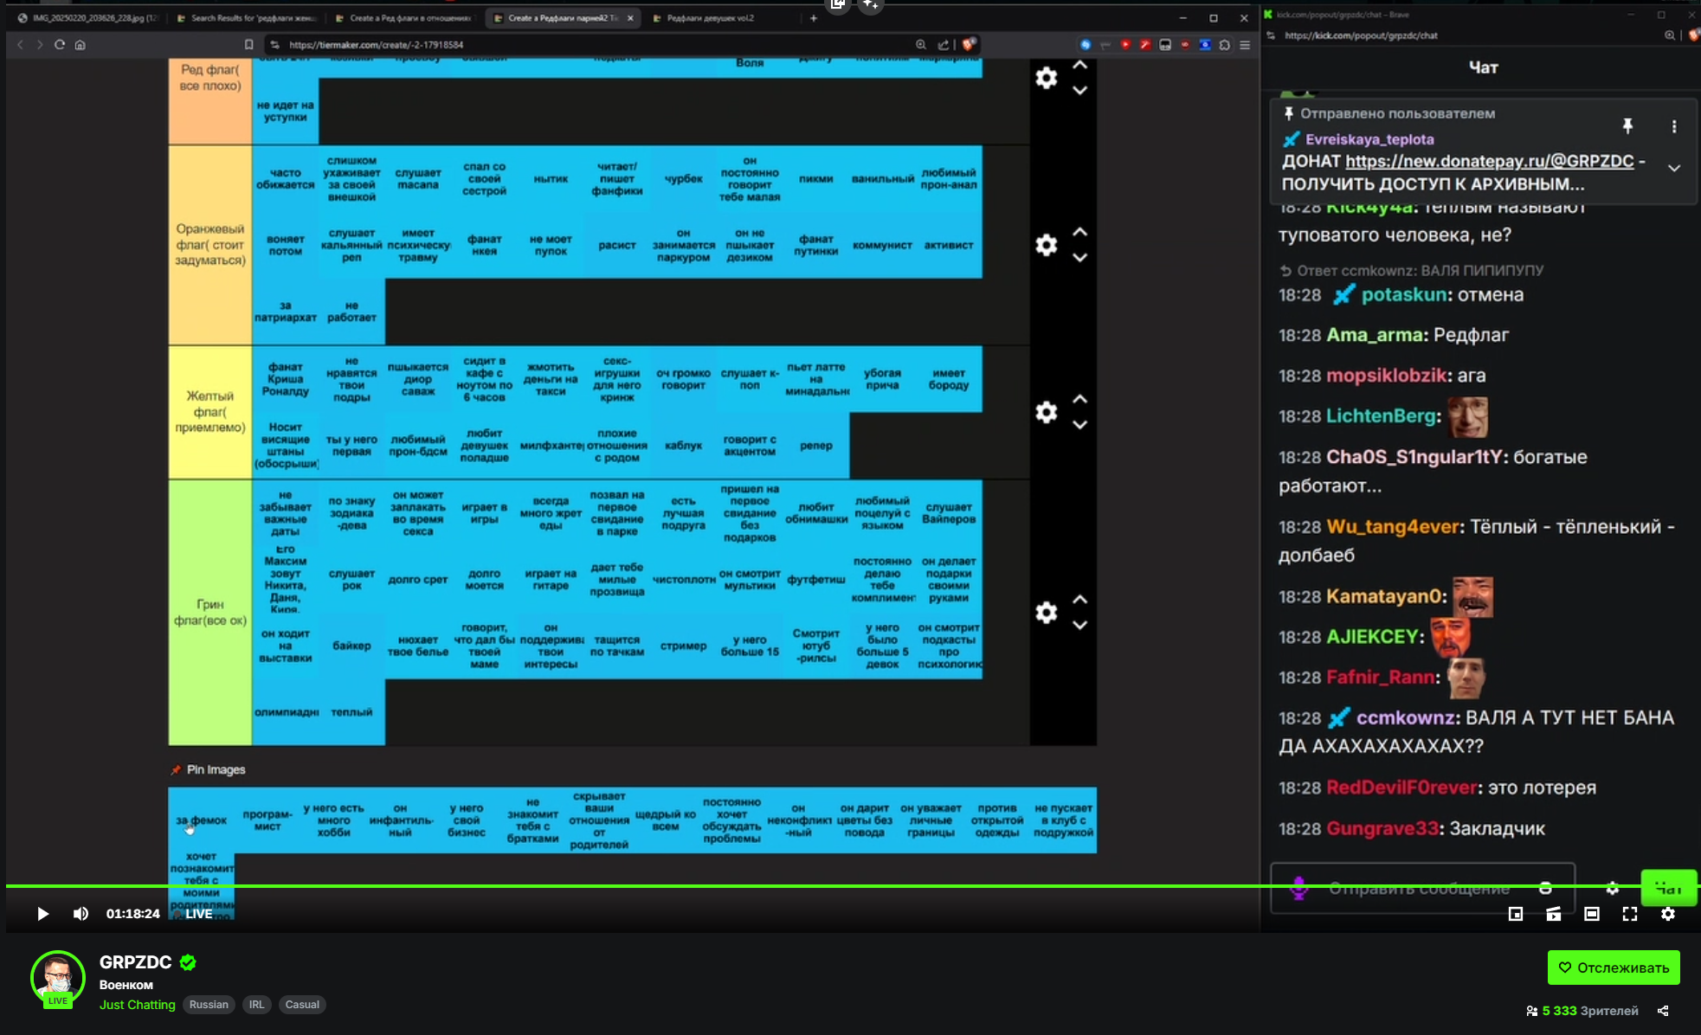
Task: Toggle picture-in-picture mode
Action: (1515, 914)
